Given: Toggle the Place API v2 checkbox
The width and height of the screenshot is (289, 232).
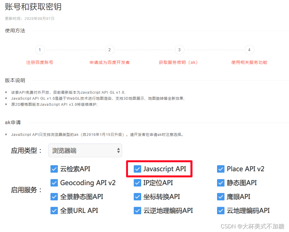Looking at the screenshot, I should pos(221,169).
